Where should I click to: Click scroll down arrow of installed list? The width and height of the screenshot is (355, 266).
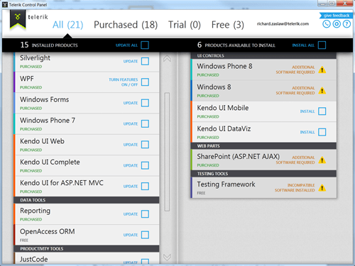[167, 257]
